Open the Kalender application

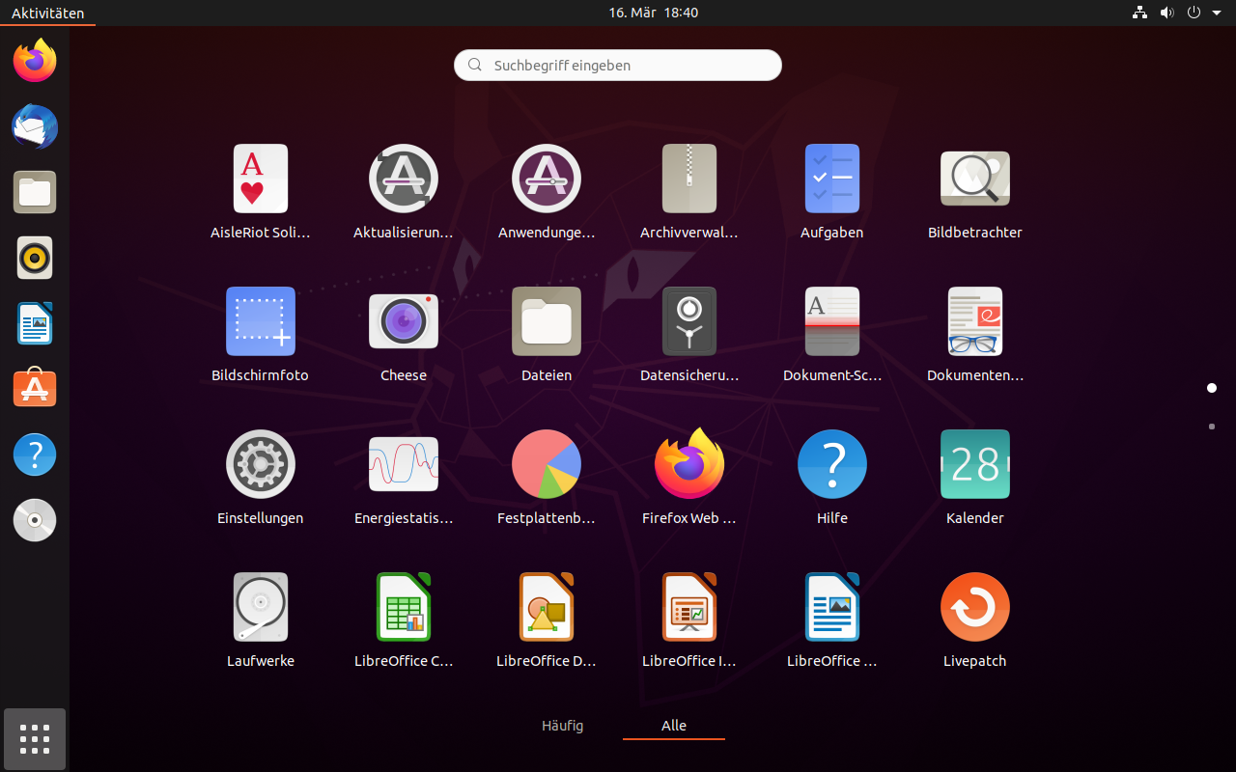pos(975,465)
